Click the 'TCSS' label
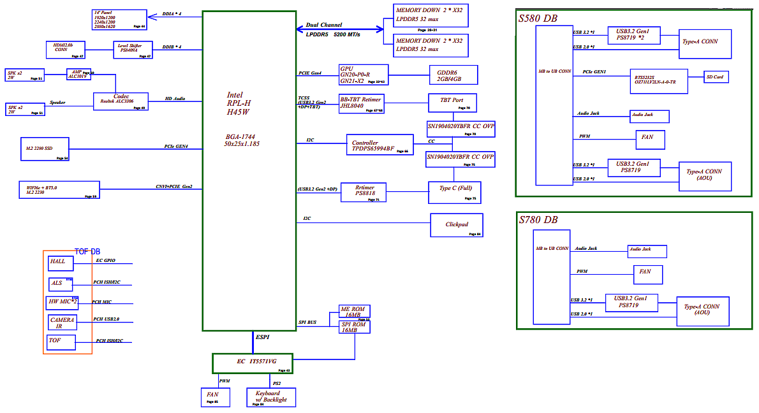The height and width of the screenshot is (413, 759). point(304,98)
